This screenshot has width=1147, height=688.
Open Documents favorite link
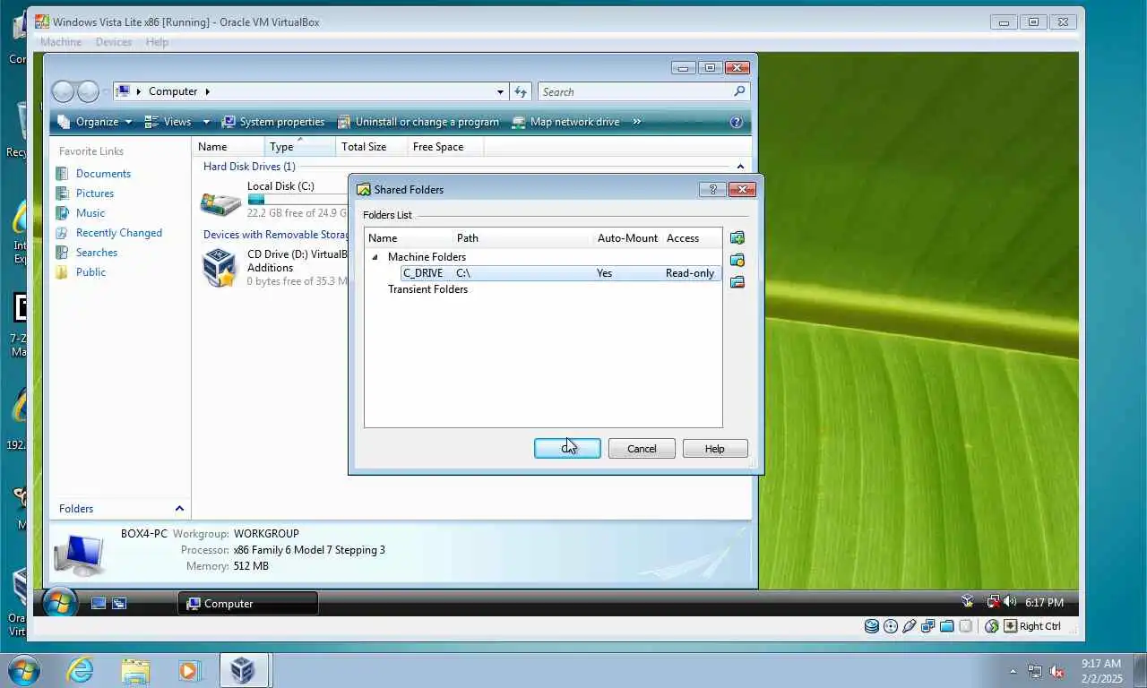pyautogui.click(x=103, y=174)
